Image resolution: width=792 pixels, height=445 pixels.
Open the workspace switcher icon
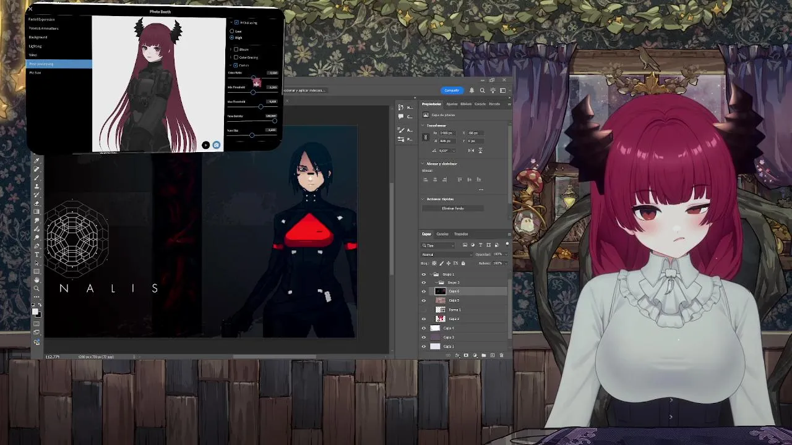(502, 90)
